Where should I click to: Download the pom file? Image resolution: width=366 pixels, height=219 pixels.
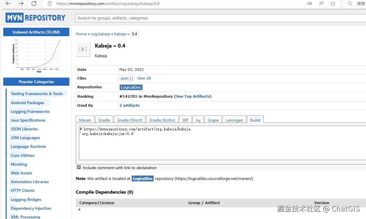click(127, 78)
